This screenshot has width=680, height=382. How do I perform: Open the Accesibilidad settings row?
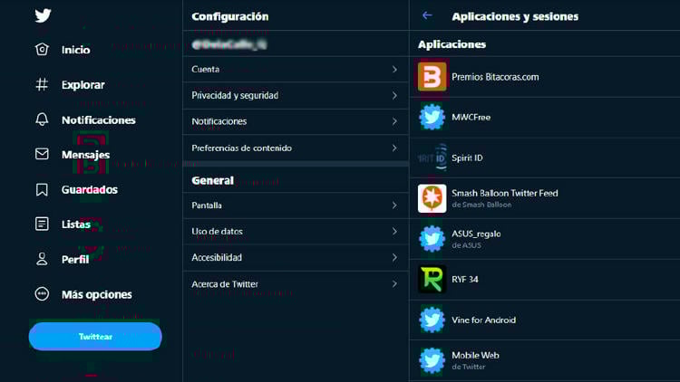296,258
